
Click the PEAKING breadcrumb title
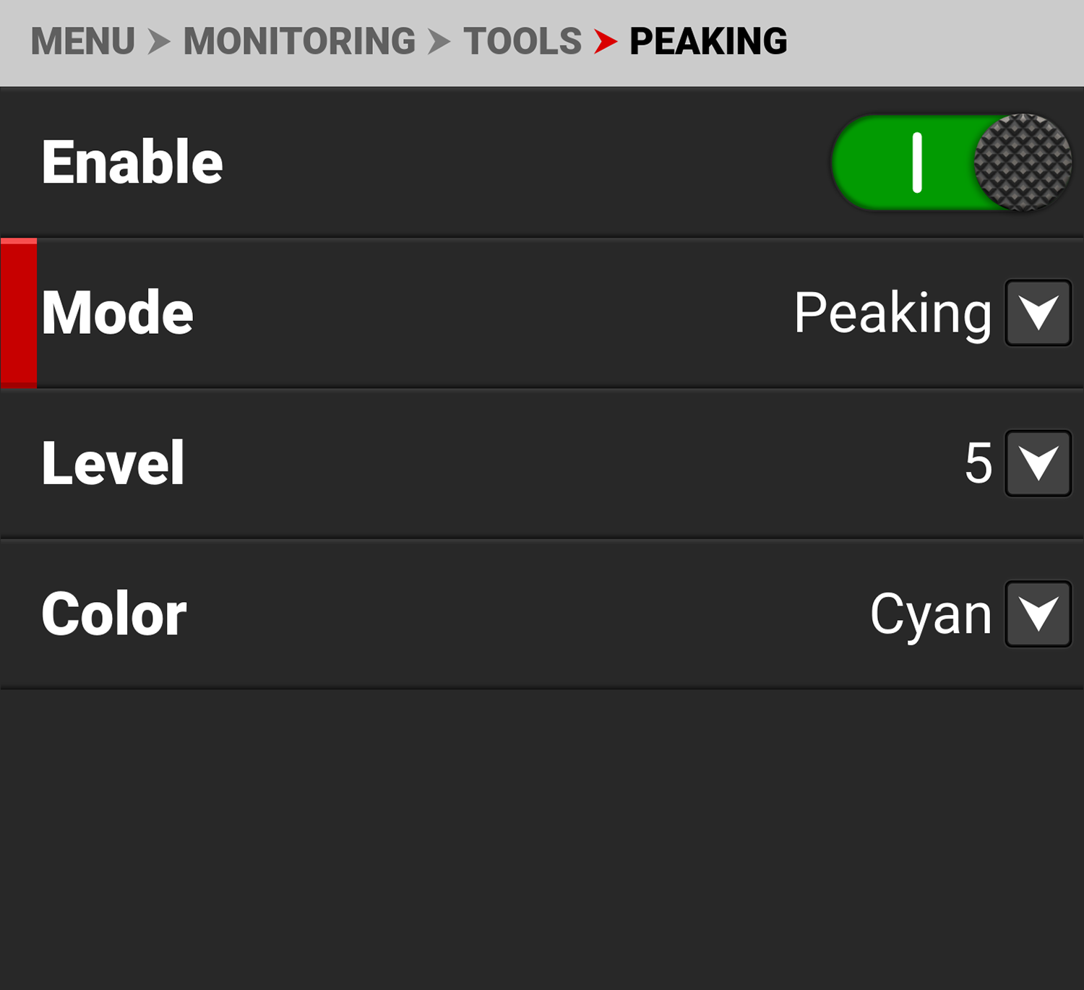(x=708, y=41)
